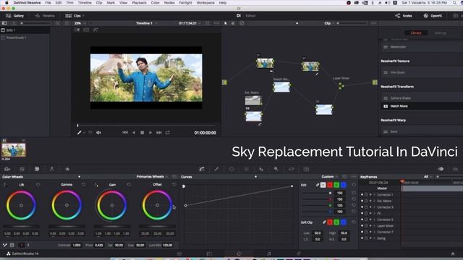Open the Color menu
Viewport: 463px width, 260px height.
155,3
